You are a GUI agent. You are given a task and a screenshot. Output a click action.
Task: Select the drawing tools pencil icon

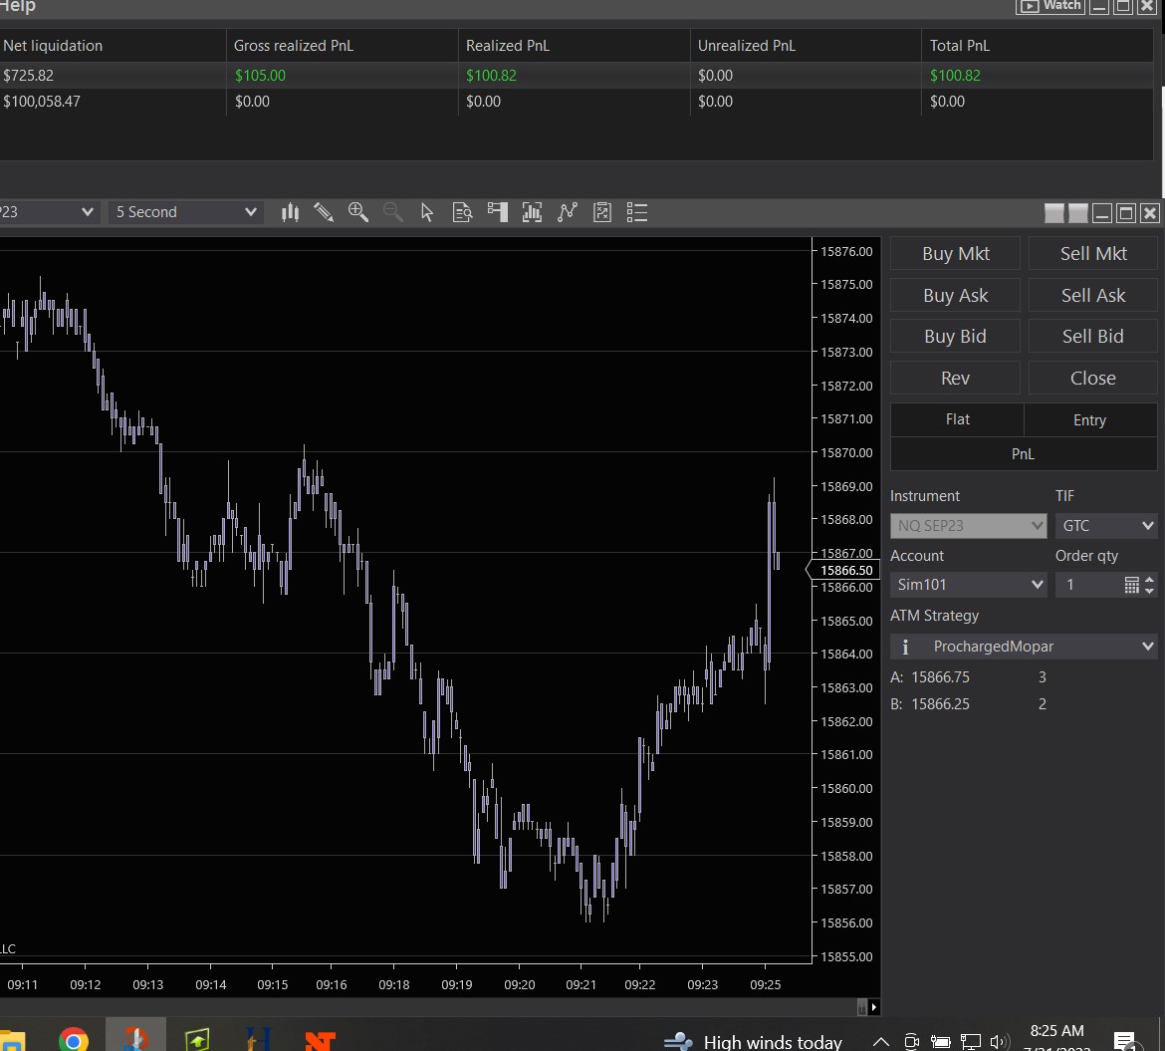click(324, 212)
